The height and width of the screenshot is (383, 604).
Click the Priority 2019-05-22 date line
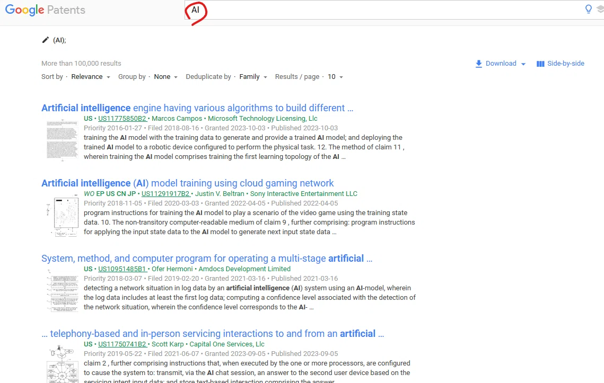(x=211, y=353)
